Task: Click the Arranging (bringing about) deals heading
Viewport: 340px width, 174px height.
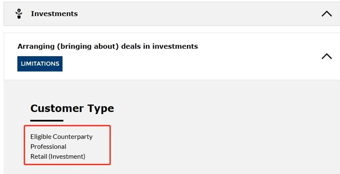Action: (107, 46)
